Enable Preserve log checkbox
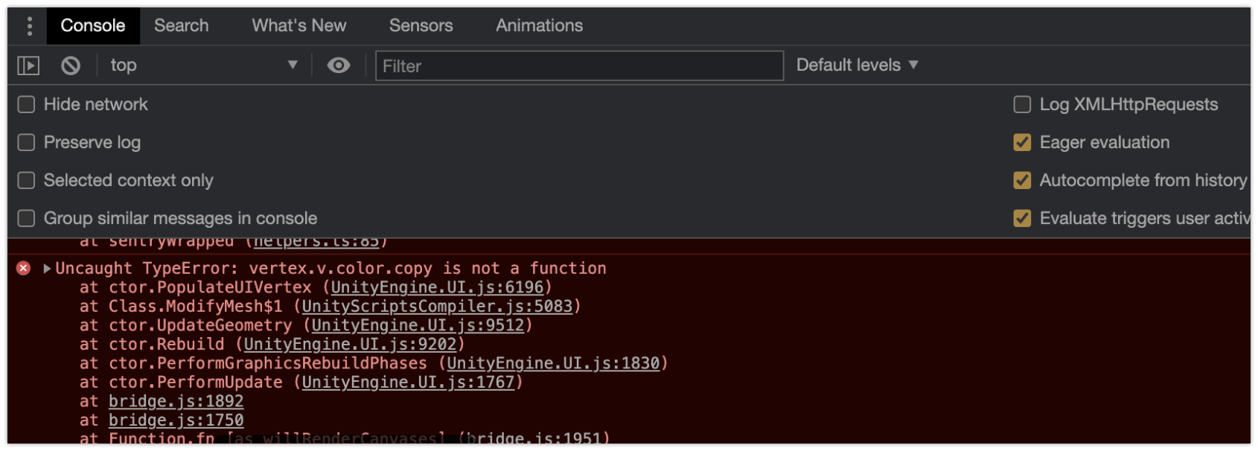This screenshot has height=451, width=1258. click(x=26, y=142)
